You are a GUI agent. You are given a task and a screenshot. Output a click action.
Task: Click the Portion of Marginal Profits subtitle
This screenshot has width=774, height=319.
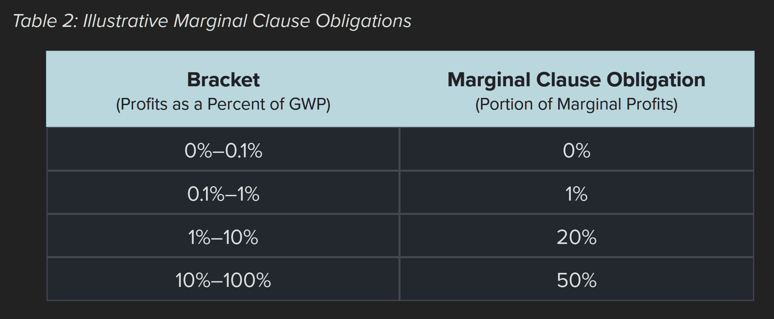coord(577,104)
